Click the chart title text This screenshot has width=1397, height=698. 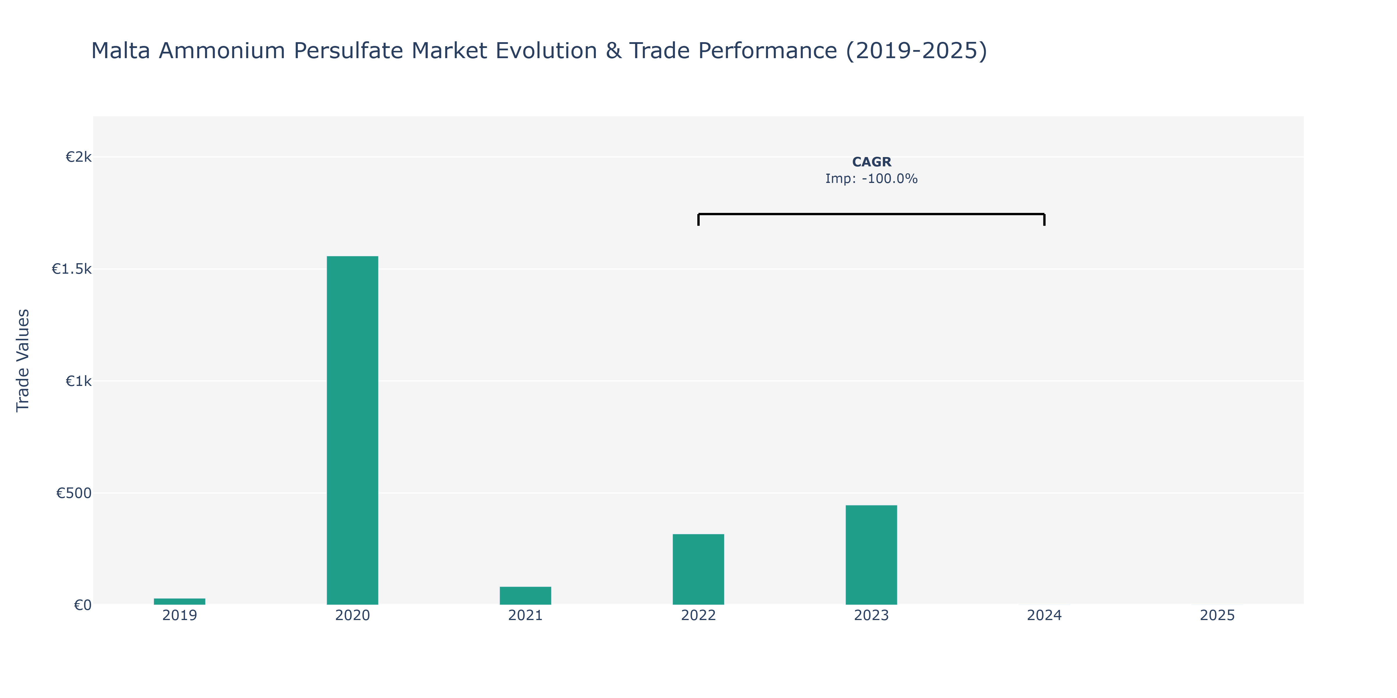coord(539,50)
